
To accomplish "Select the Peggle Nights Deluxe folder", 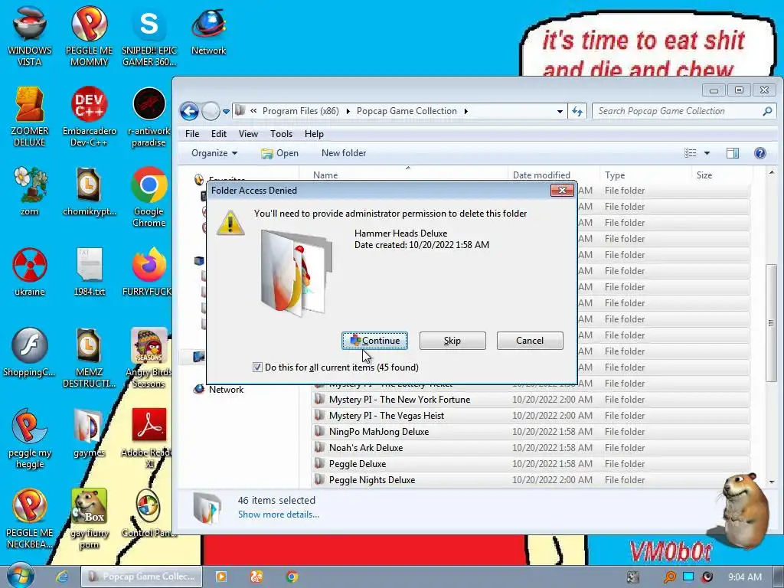I will [531, 480].
